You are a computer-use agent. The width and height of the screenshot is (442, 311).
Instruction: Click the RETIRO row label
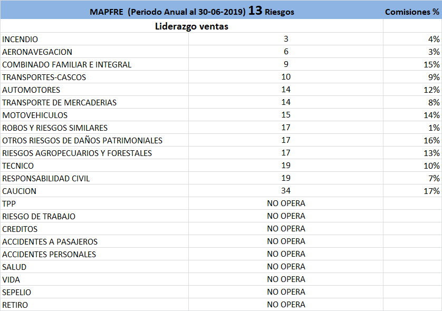pos(94,305)
